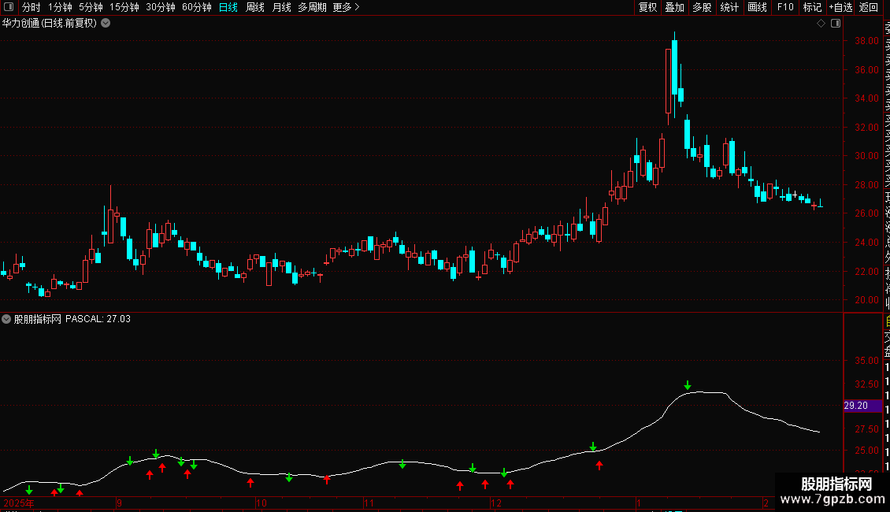This screenshot has width=890, height=512.
Task: Click the 叠加 overlay button
Action: coord(674,7)
